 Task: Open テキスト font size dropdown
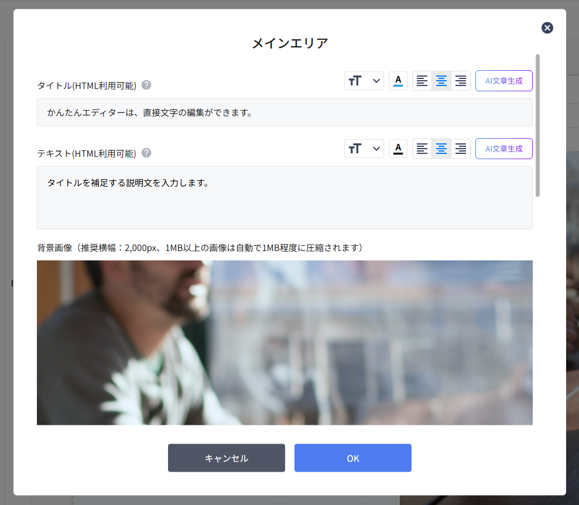[364, 149]
